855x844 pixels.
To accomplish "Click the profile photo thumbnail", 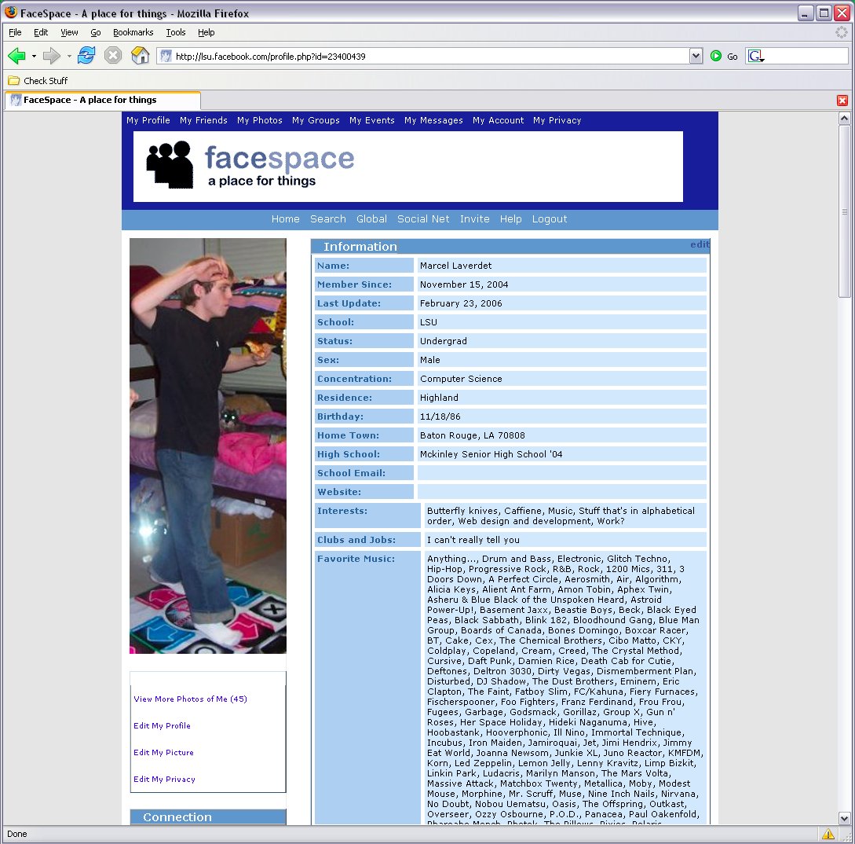I will 208,446.
